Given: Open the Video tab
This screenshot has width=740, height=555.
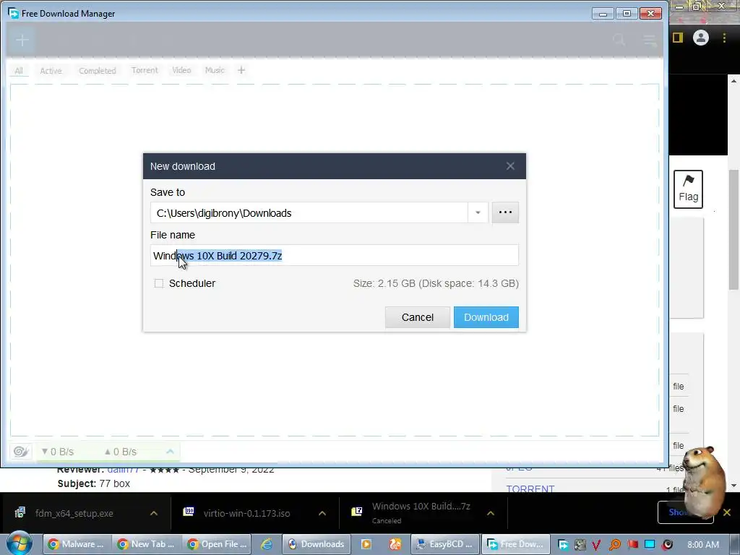Looking at the screenshot, I should [181, 70].
